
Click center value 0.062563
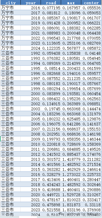pos(91,98)
